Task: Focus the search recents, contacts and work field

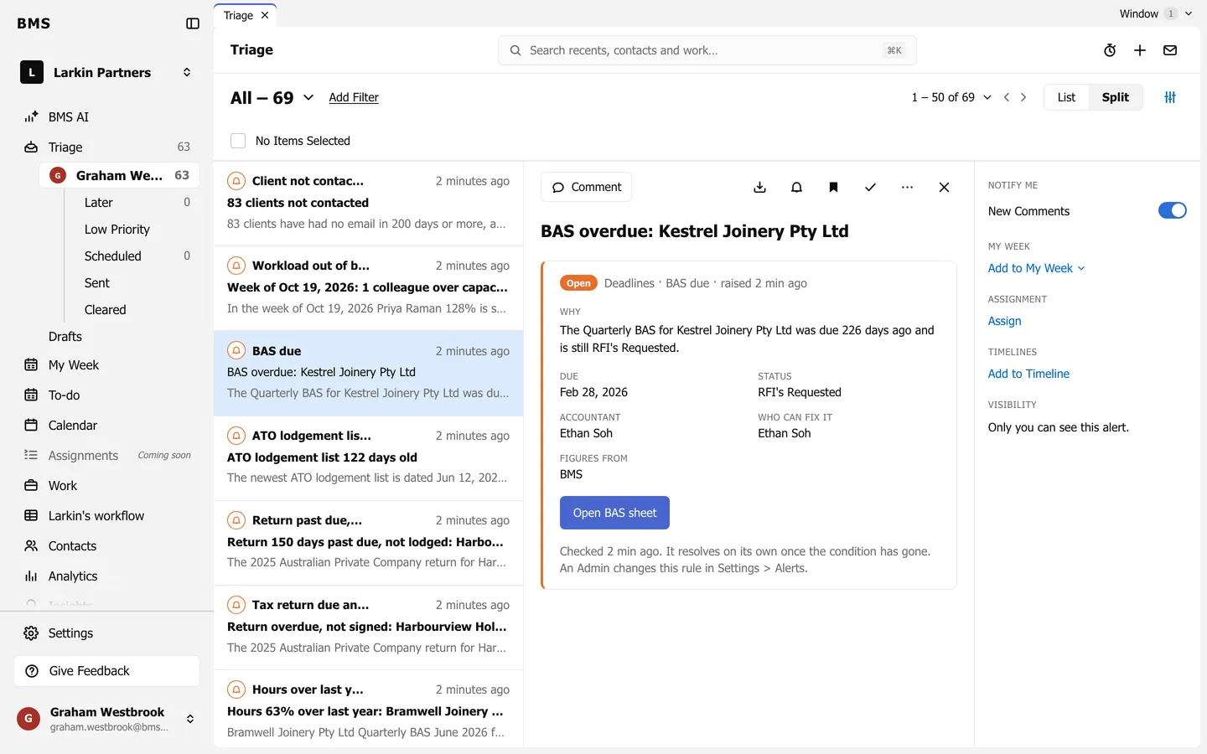Action: tap(707, 50)
